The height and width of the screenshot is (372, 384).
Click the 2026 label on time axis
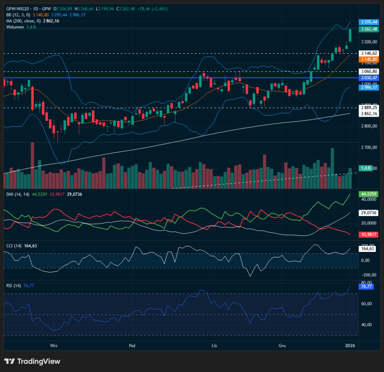350,345
